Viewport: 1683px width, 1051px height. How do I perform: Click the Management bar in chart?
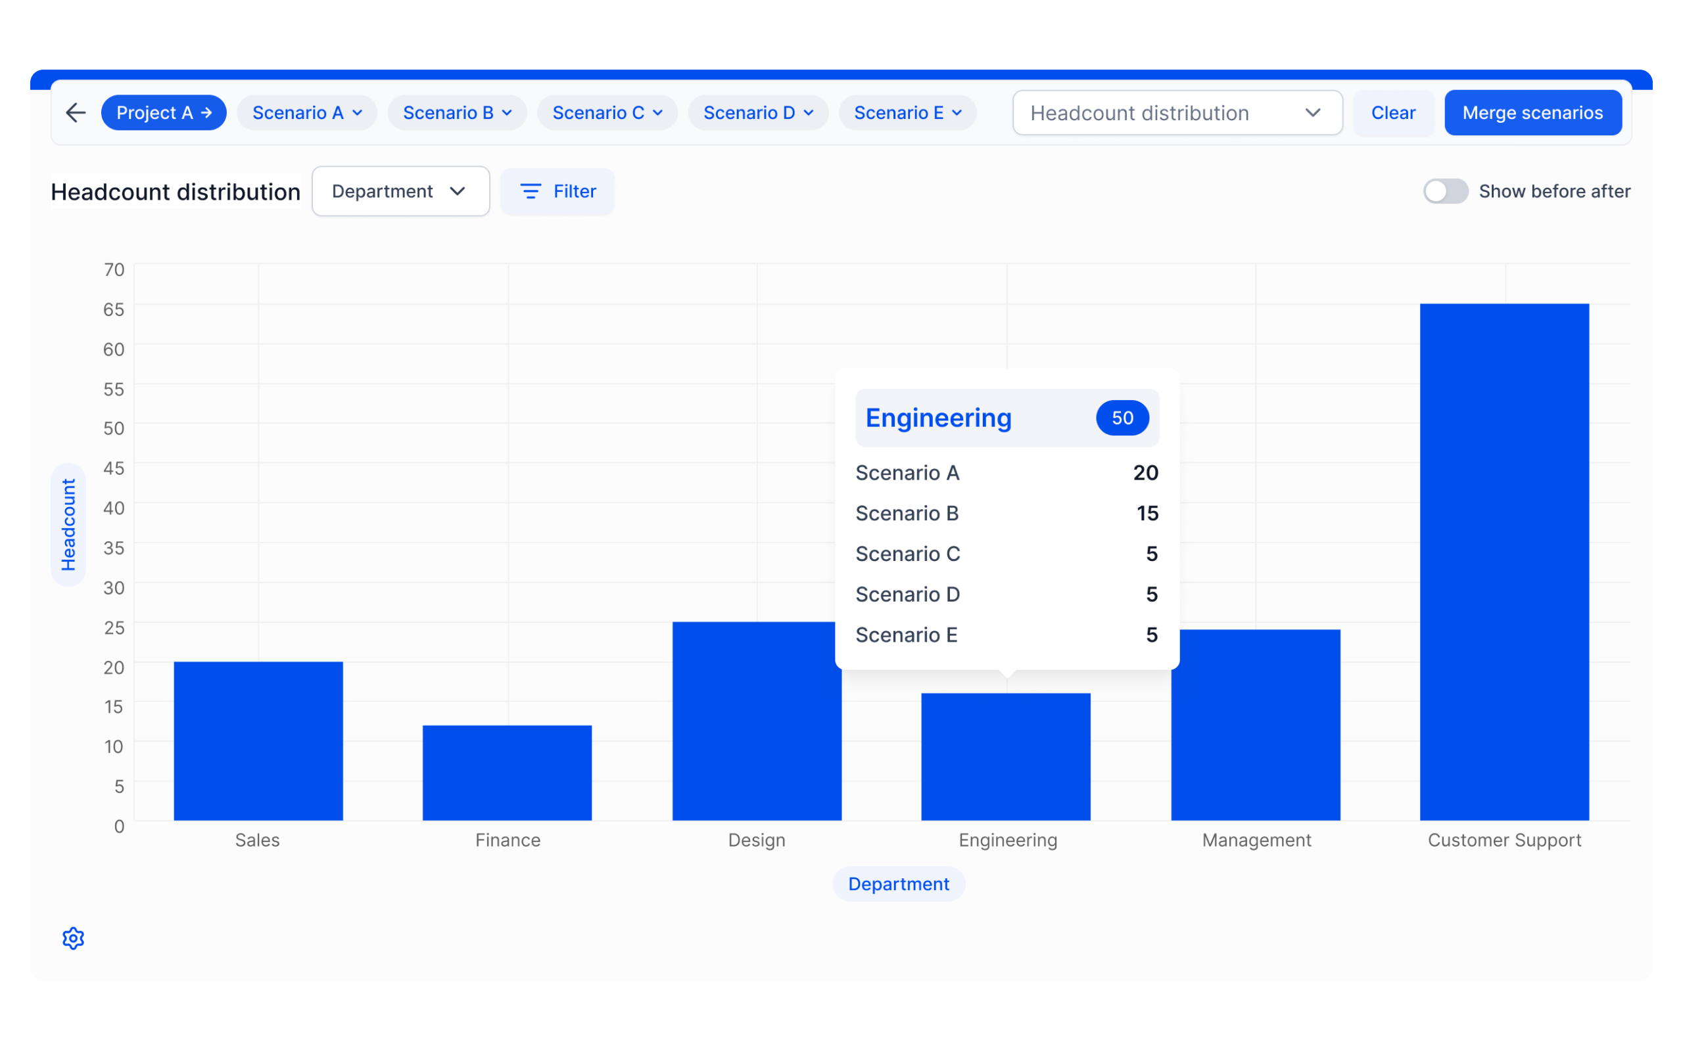tap(1255, 725)
